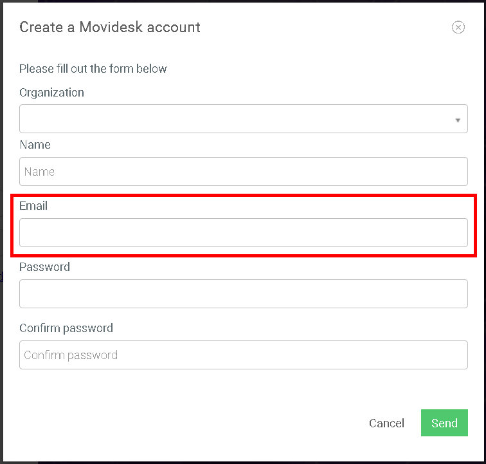Image resolution: width=486 pixels, height=464 pixels.
Task: Click the 'Please fill out the form below' text
Action: click(93, 69)
